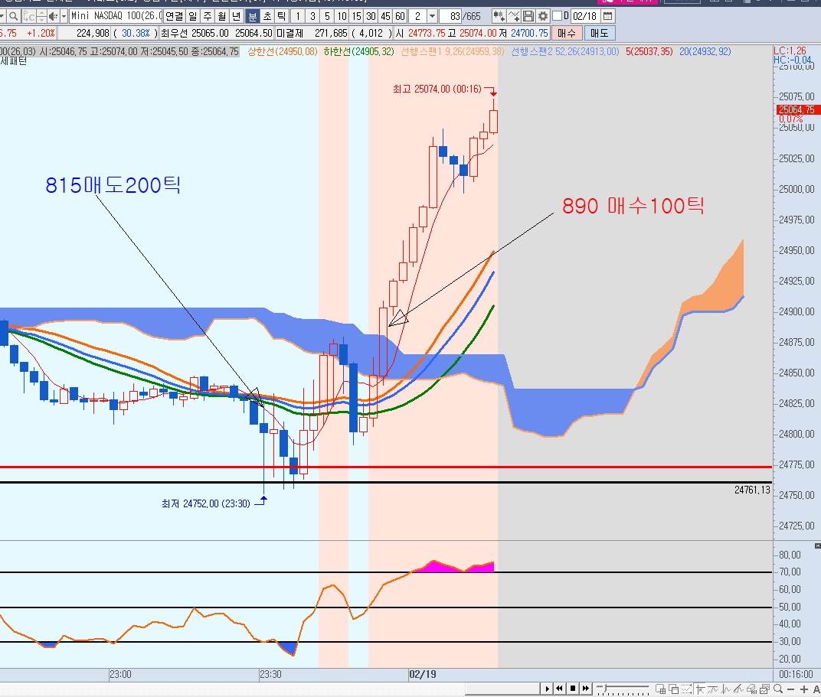Open the calendar date picker icon
821x697 pixels.
coord(608,16)
